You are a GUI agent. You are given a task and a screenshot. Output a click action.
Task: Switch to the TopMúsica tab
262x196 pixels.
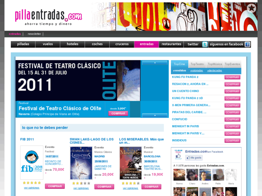215,64
